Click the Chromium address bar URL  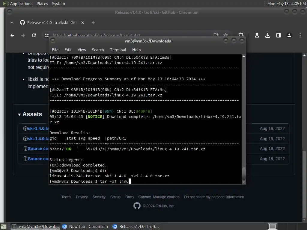click(96, 35)
